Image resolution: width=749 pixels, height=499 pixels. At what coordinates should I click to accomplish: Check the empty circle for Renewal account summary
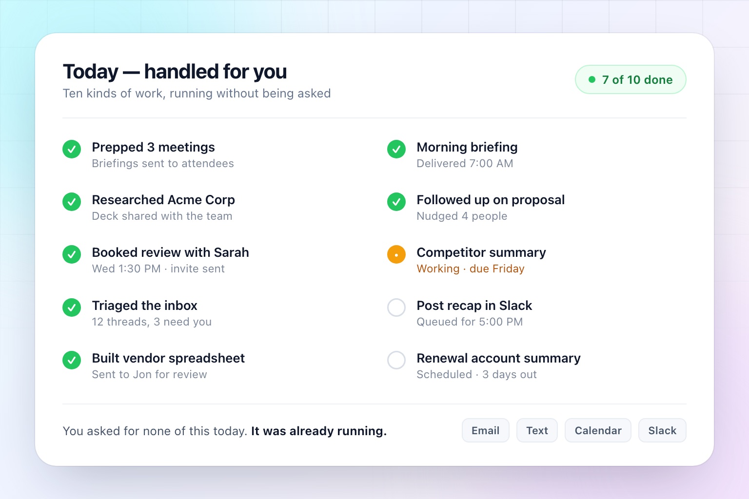(396, 360)
